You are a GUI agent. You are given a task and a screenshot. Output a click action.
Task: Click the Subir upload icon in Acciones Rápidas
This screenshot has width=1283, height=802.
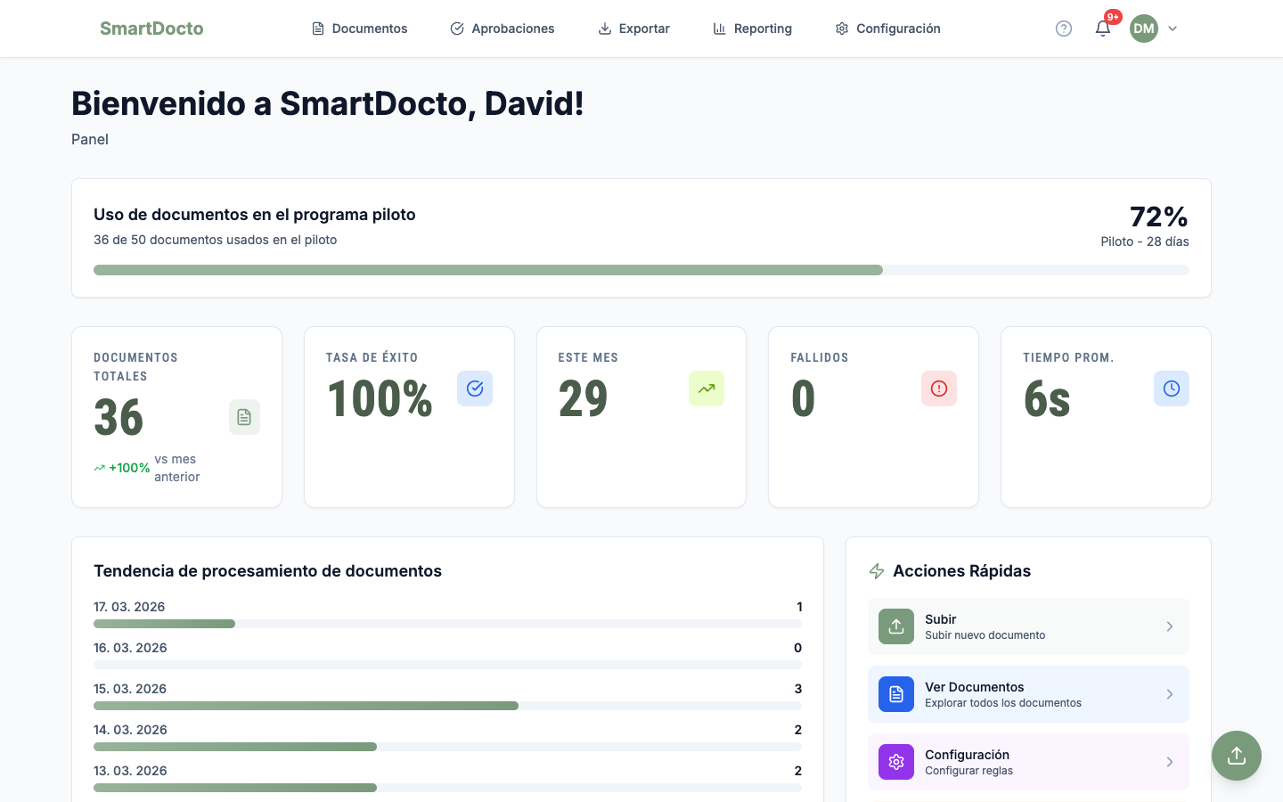[896, 626]
